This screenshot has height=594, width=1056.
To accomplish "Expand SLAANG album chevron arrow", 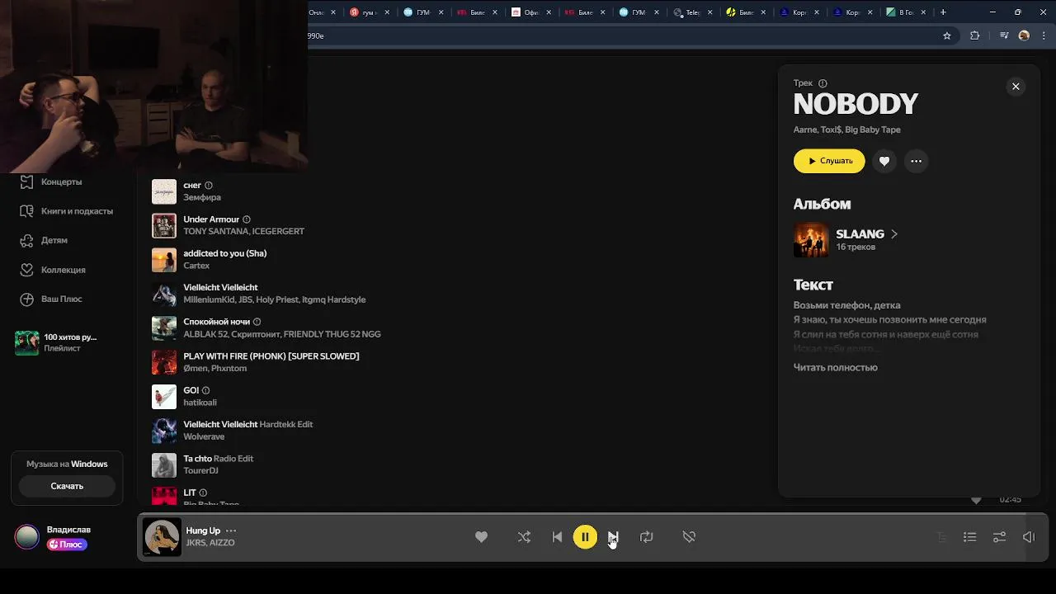I will coord(894,234).
